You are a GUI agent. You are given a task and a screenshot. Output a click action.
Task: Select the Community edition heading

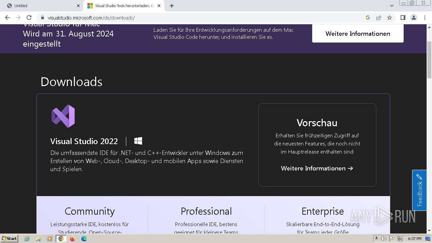[90, 211]
